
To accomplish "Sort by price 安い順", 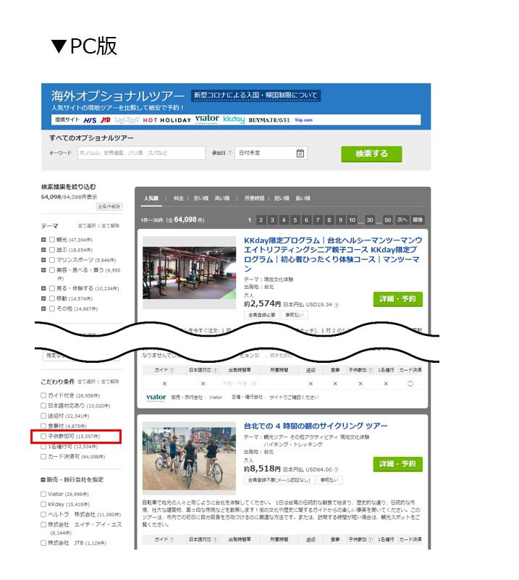I will pos(201,198).
